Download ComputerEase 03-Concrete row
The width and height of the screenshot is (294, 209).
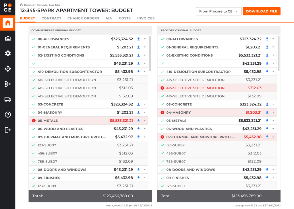pyautogui.click(x=138, y=104)
